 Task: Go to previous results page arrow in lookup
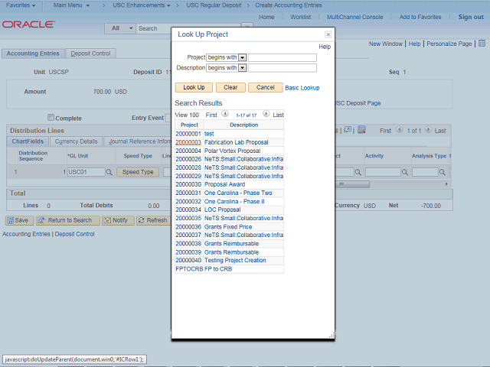[x=225, y=114]
